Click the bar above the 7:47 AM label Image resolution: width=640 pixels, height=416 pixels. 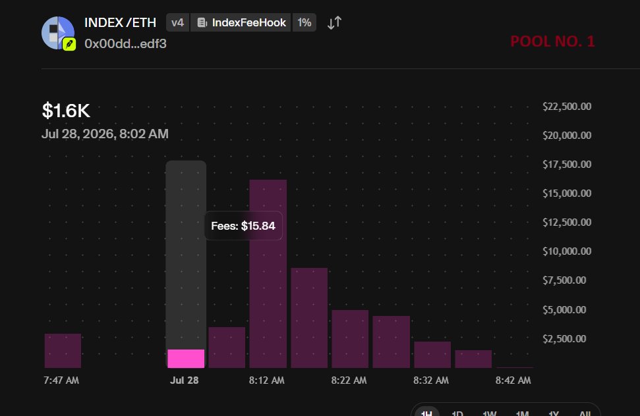63,351
